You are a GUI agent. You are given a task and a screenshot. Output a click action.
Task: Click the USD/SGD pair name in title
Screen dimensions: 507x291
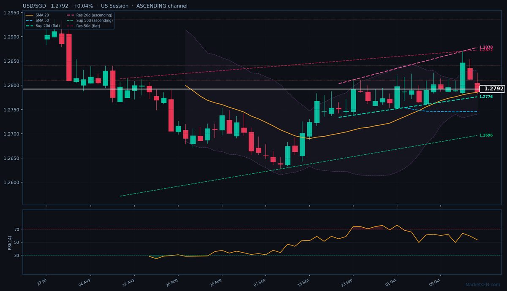(35, 6)
